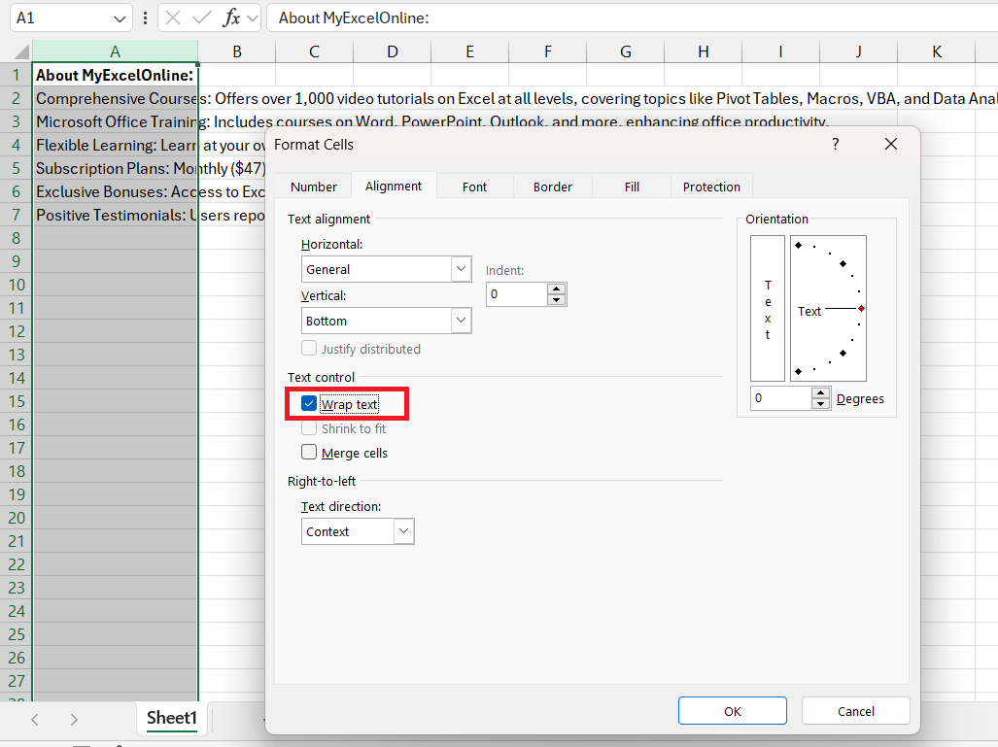Click the red orientation dial marker

point(861,309)
